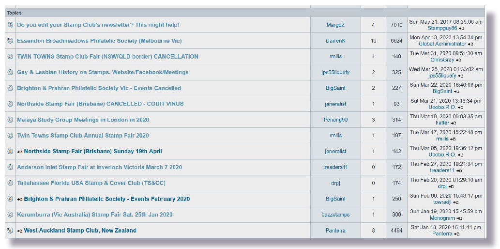This screenshot has width=500, height=249.
Task: Open Brighton & Prahran Events Cancelled topic
Action: (99, 88)
